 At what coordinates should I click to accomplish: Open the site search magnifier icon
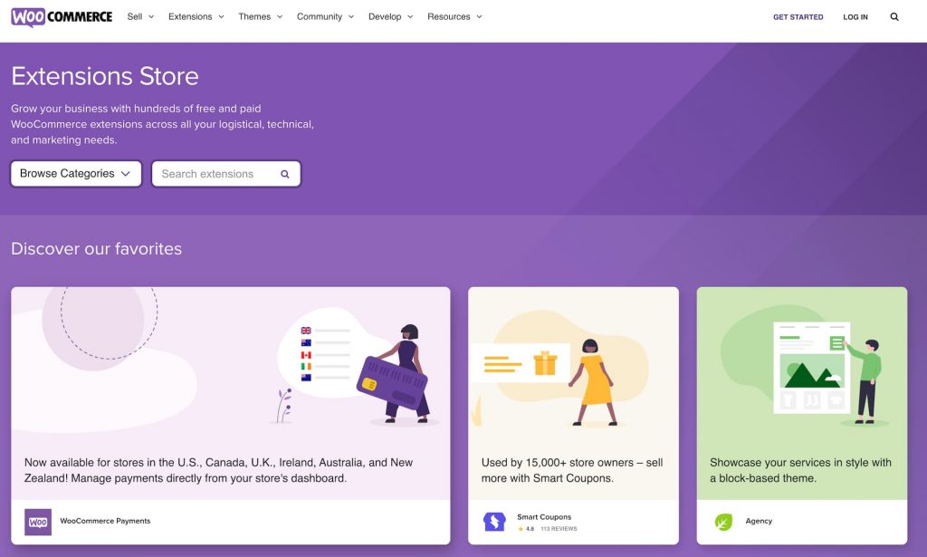coord(894,16)
